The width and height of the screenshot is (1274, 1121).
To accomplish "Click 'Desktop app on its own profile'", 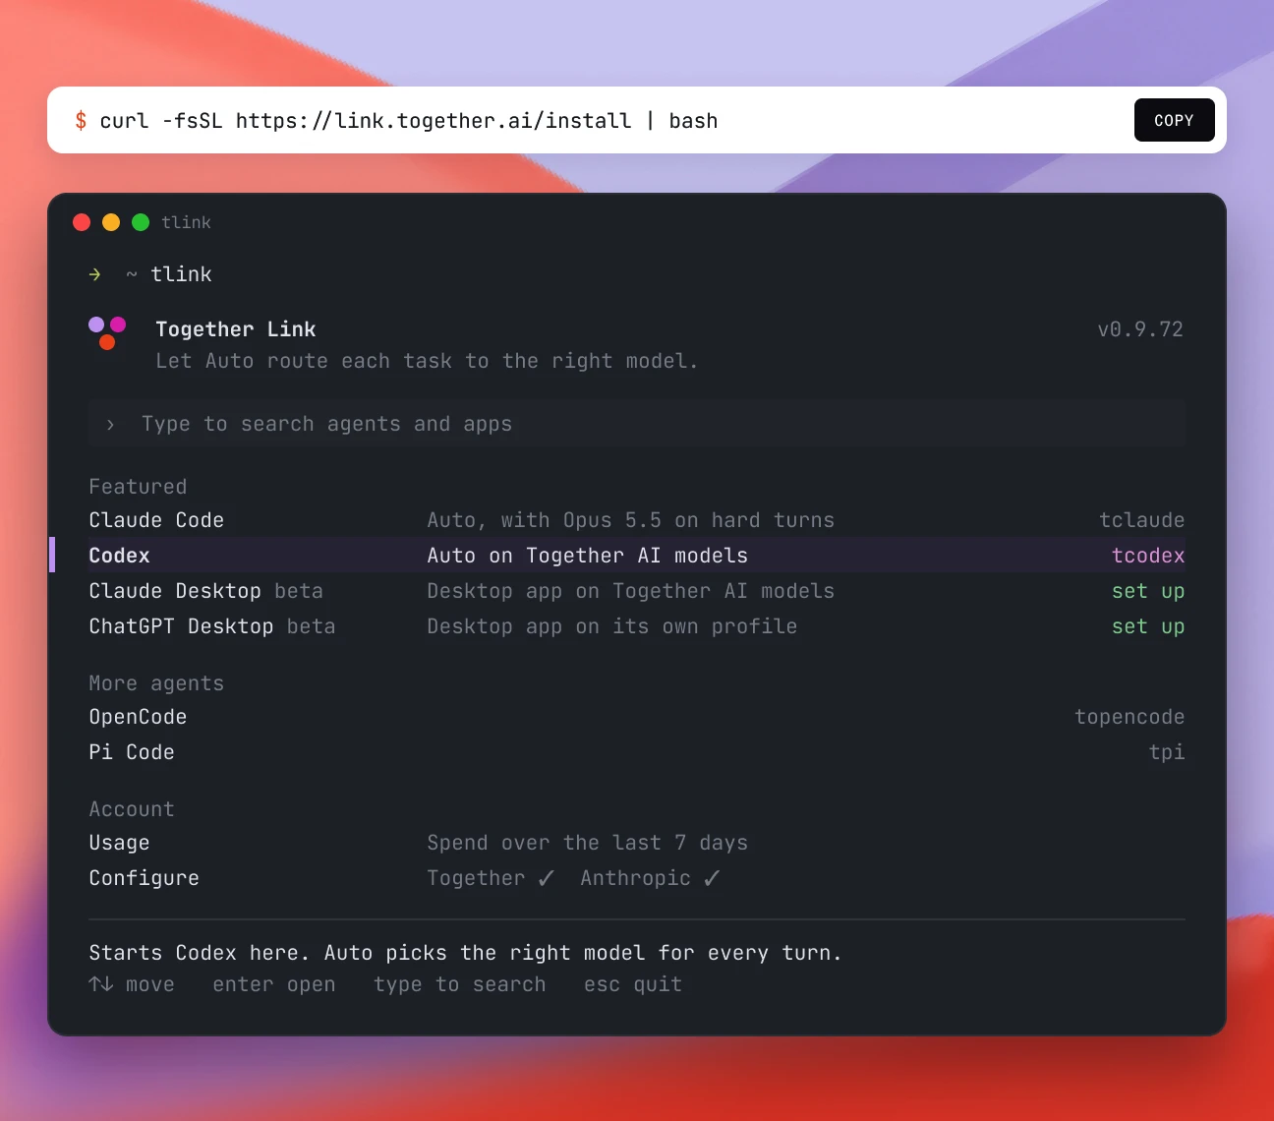I will pyautogui.click(x=612, y=626).
